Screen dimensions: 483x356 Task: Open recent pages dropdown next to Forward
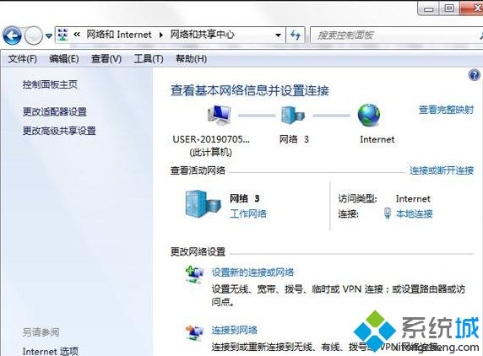pos(49,35)
